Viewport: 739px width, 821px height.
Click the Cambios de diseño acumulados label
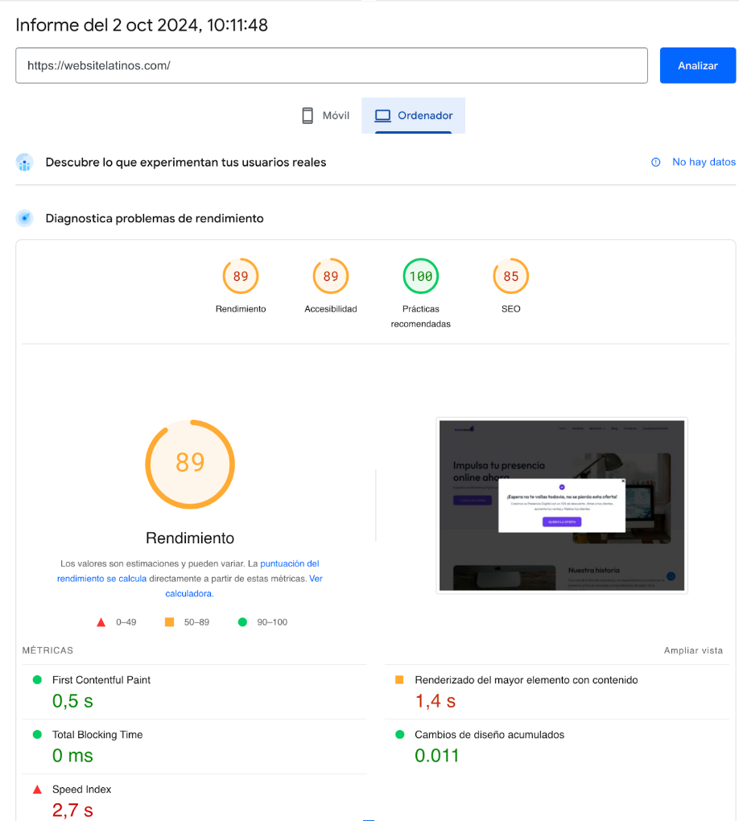click(x=489, y=735)
